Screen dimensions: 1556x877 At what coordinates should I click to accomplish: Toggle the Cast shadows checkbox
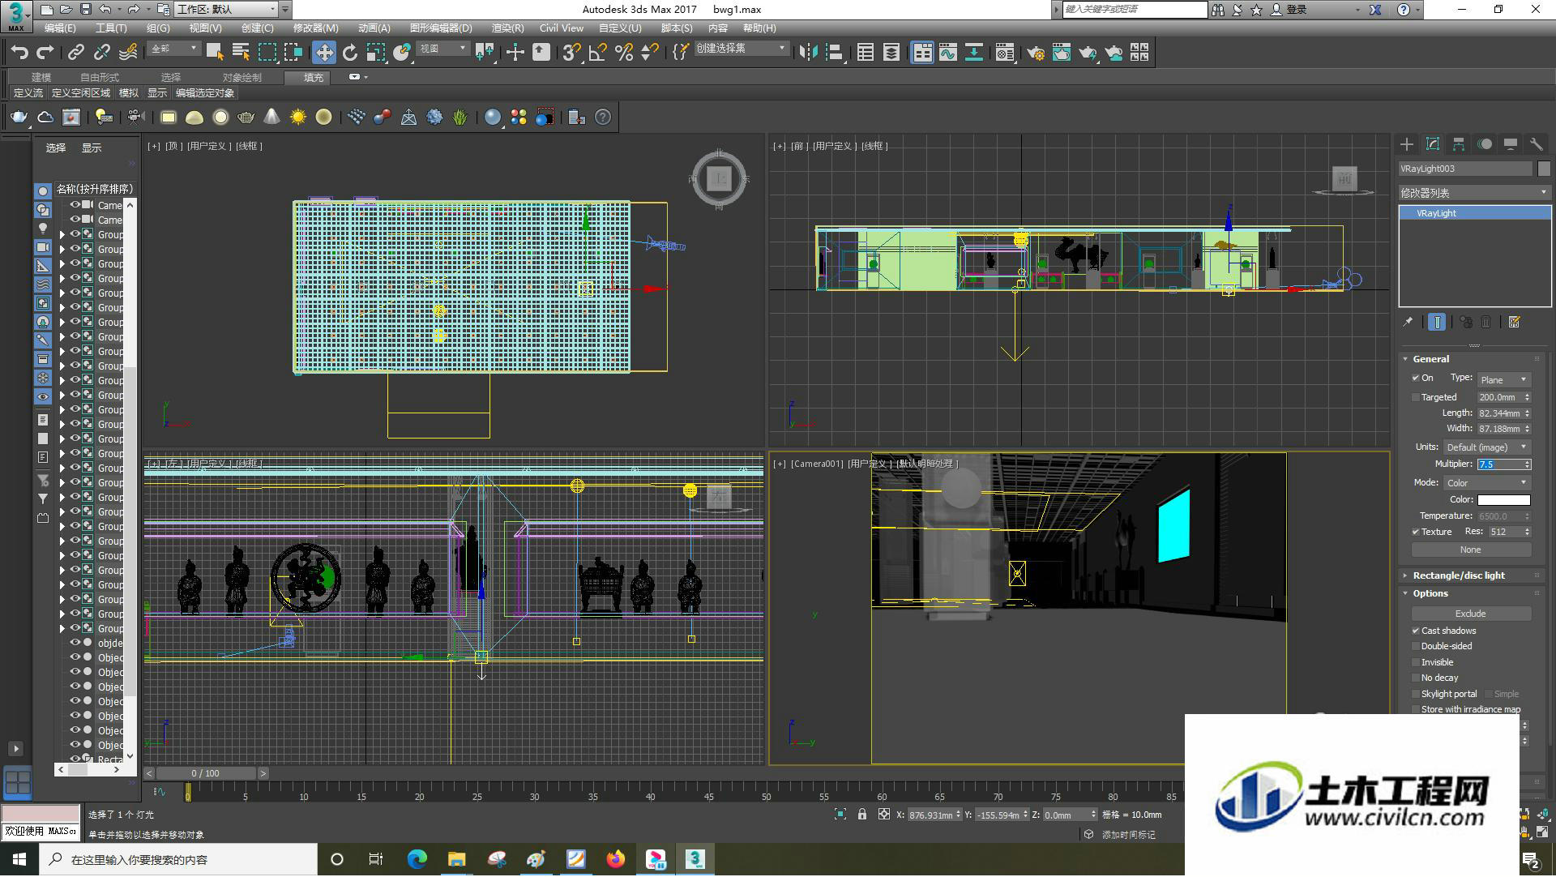1416,631
